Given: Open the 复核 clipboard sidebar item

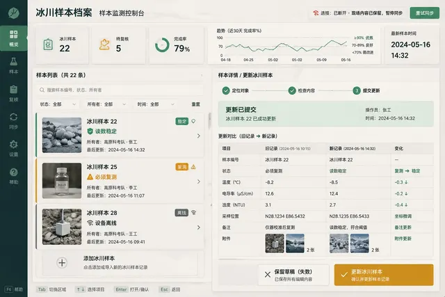Looking at the screenshot, I should [x=14, y=93].
